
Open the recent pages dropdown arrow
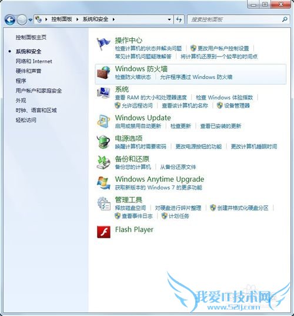tap(30, 20)
